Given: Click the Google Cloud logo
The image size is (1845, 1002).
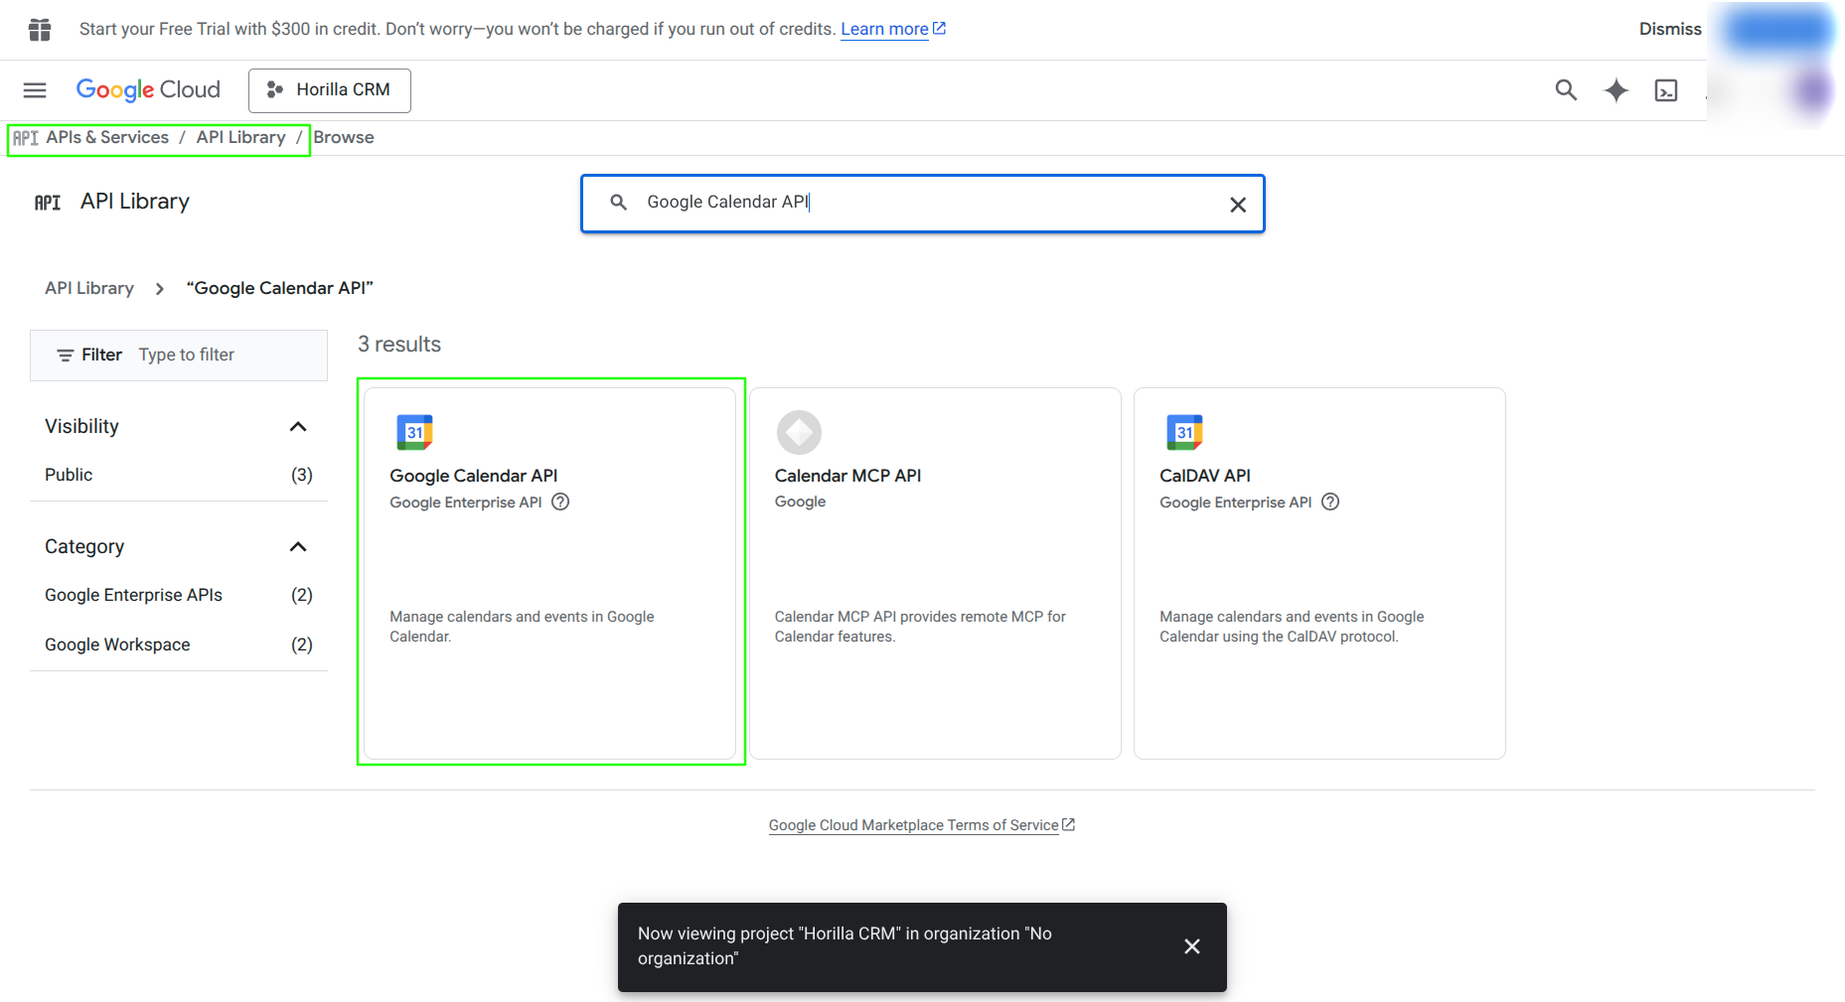Looking at the screenshot, I should [148, 89].
